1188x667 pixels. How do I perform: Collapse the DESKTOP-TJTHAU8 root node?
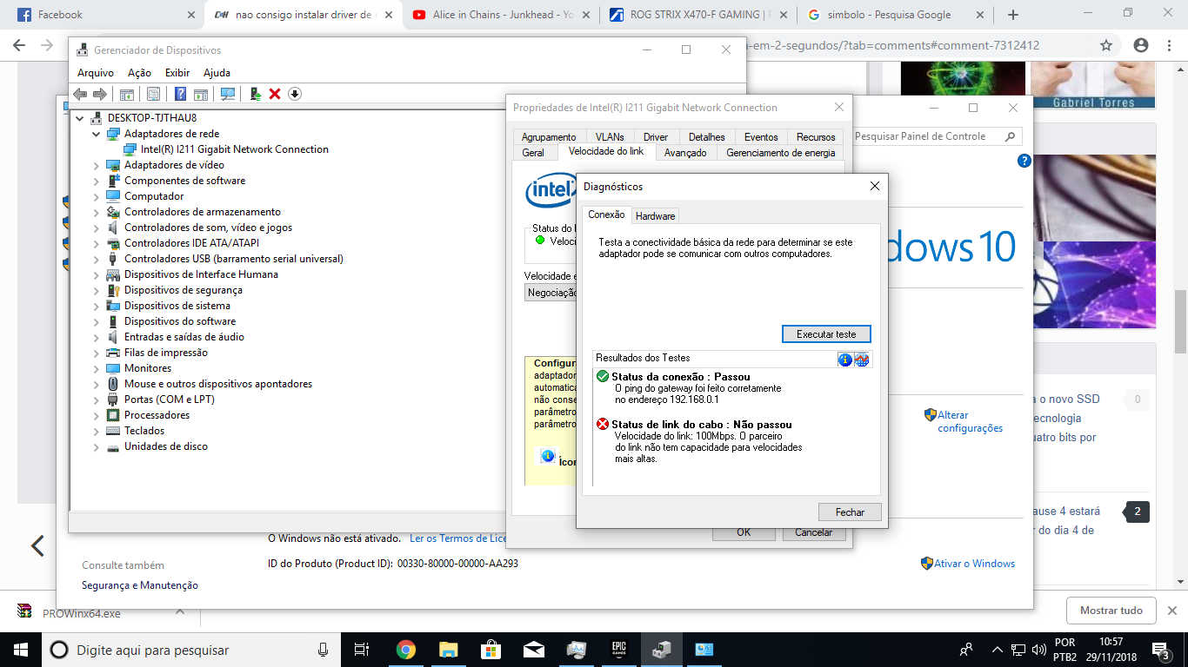click(80, 118)
